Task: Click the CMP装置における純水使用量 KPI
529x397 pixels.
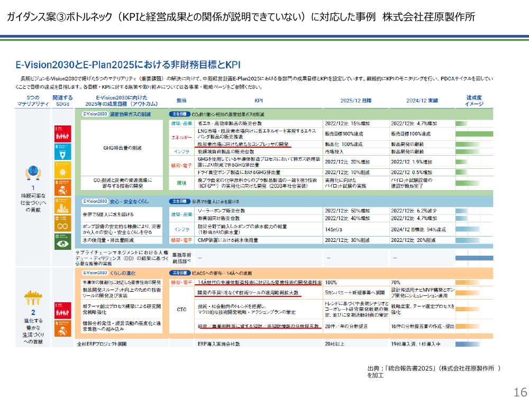Action: click(x=227, y=240)
